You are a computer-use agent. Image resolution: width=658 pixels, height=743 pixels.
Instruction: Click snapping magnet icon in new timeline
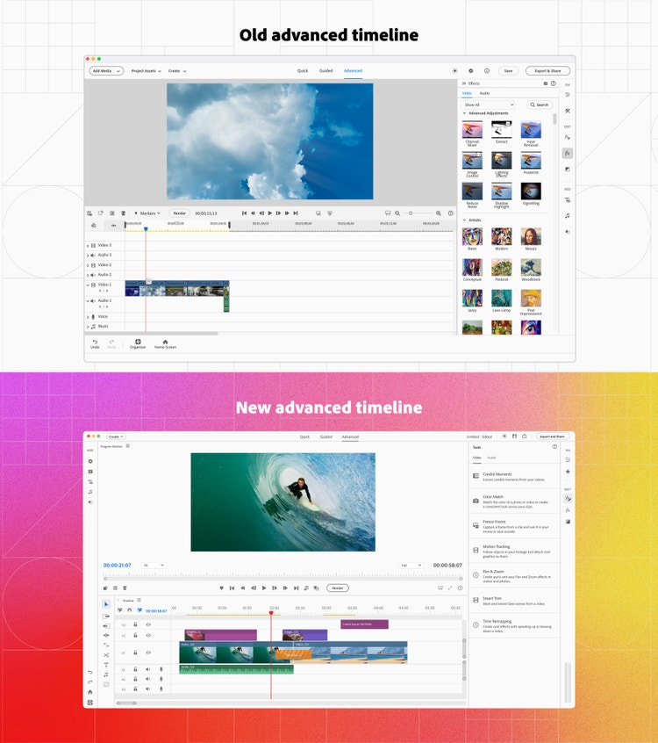tap(129, 610)
